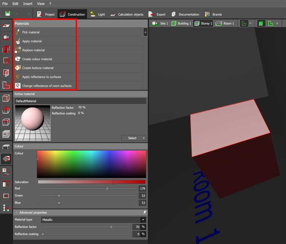Click the Reflection factor 70 % field
286x244 pixels.
pos(139,227)
